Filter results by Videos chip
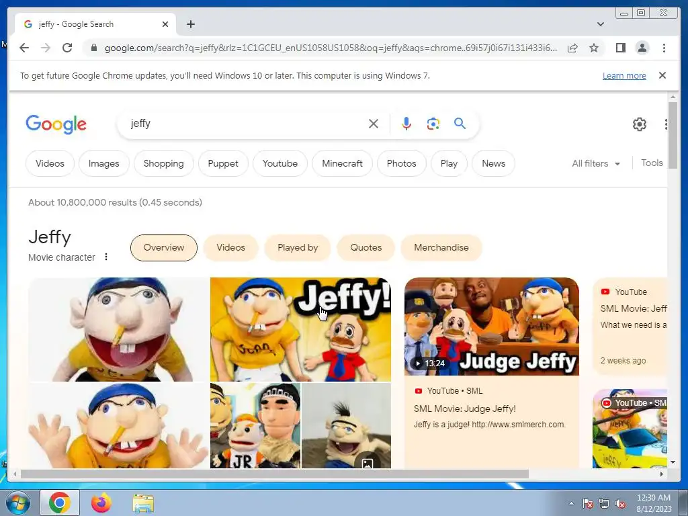688x516 pixels. click(50, 163)
